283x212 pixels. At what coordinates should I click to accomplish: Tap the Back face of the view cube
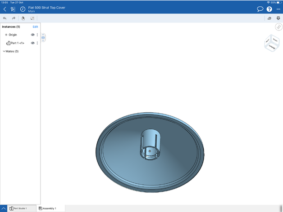click(275, 40)
